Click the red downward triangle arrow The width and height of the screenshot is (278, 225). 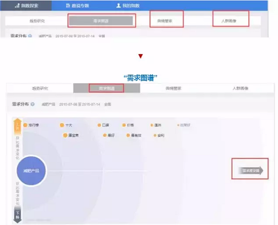140,56
